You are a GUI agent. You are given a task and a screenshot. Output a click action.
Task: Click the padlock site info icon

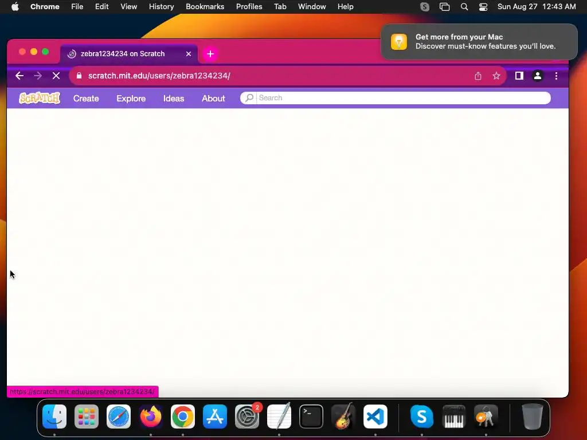coord(79,76)
